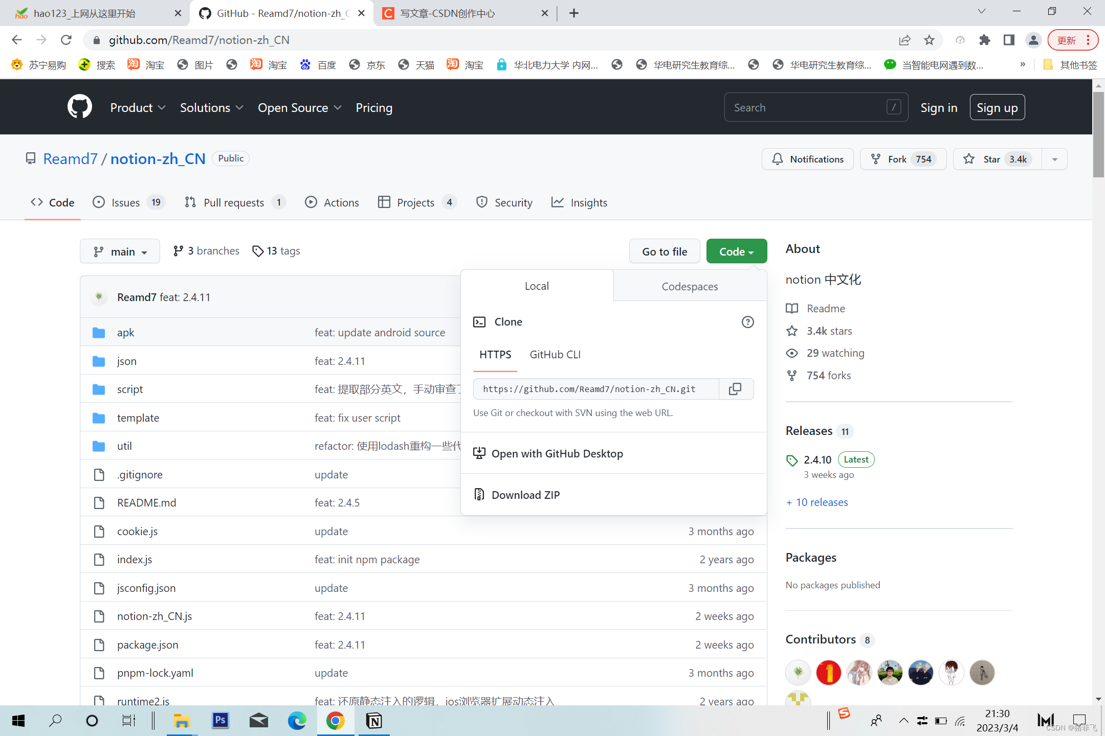Switch to the Codespaces tab

[689, 286]
